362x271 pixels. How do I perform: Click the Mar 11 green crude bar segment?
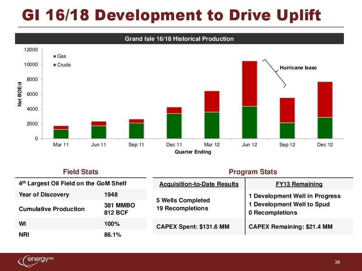pyautogui.click(x=61, y=134)
